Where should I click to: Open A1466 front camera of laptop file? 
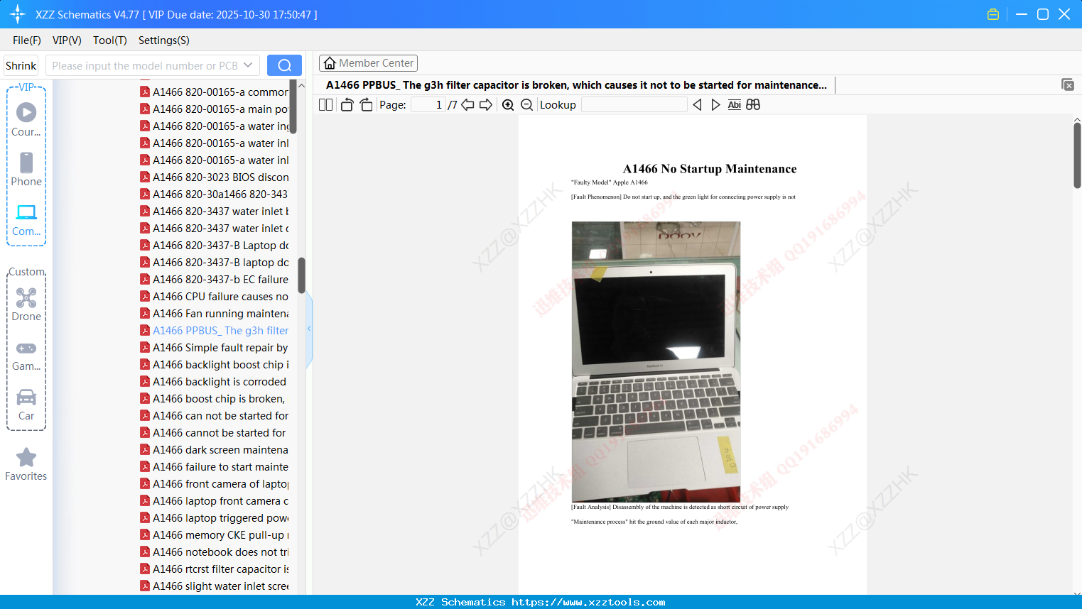click(x=215, y=484)
